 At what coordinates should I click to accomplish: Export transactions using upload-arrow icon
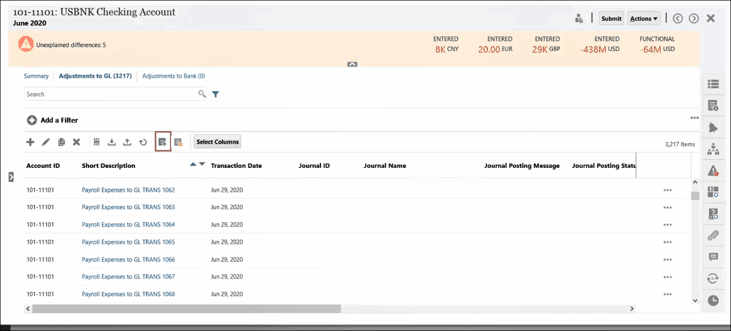(x=127, y=142)
